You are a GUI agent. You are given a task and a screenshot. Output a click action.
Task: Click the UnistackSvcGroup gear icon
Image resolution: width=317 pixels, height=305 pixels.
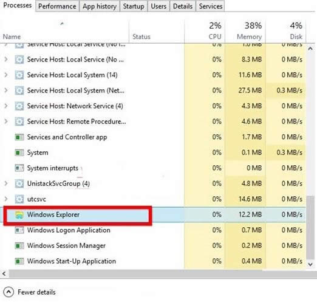19,183
